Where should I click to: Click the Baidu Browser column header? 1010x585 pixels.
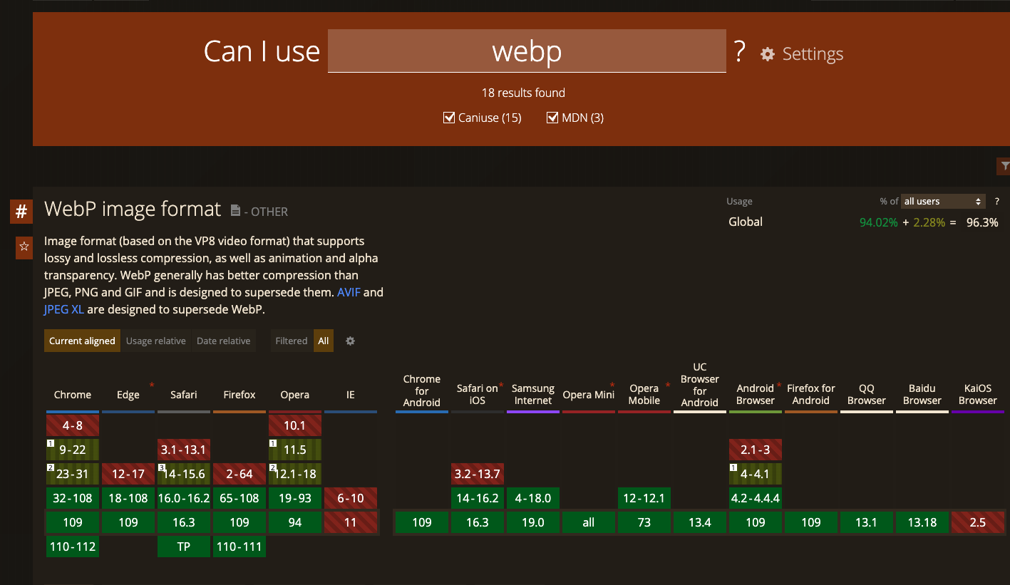(x=922, y=394)
